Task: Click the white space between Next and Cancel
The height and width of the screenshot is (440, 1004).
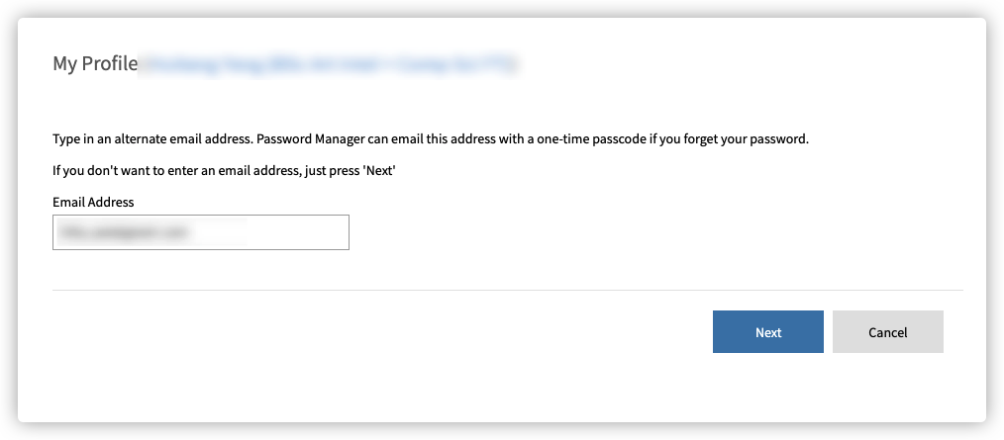Action: (828, 332)
